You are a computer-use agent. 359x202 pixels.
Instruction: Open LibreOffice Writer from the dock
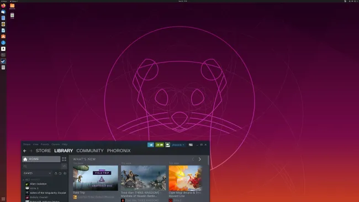3,30
